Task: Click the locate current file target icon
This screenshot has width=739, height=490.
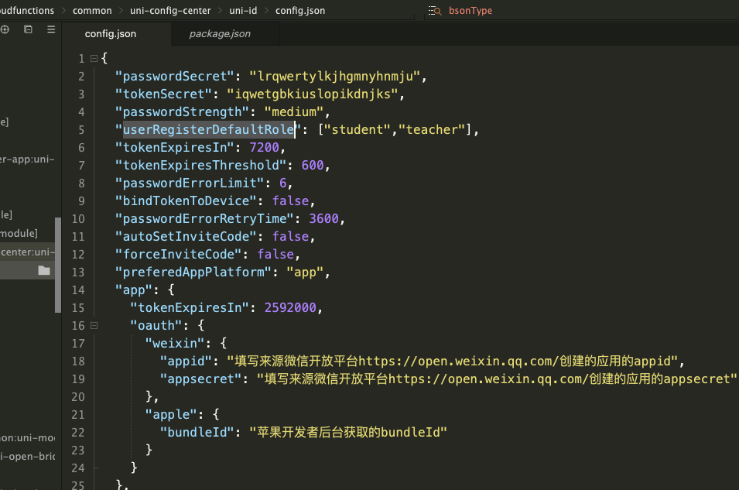Action: pos(5,29)
